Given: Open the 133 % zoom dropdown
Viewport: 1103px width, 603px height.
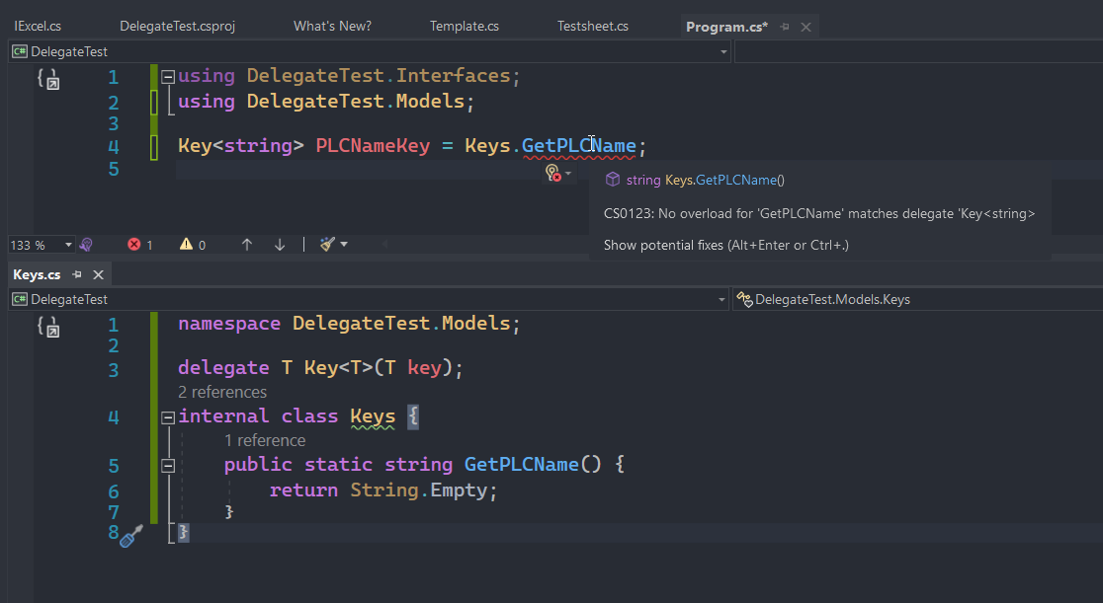Looking at the screenshot, I should point(68,245).
